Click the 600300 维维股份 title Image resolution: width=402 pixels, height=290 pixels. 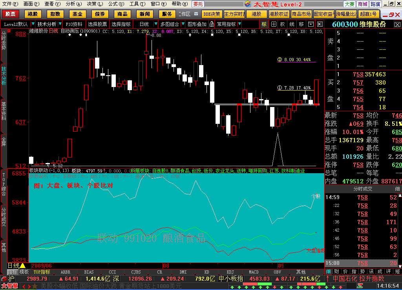coord(359,24)
